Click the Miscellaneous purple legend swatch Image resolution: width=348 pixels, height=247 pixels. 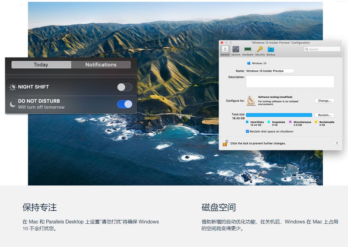pyautogui.click(x=290, y=122)
